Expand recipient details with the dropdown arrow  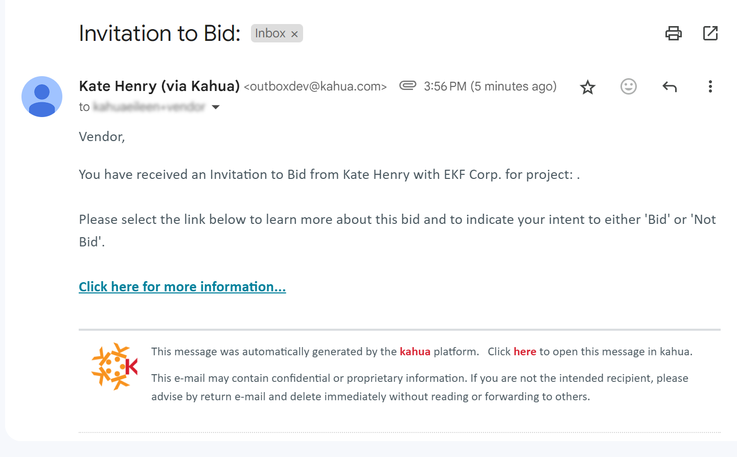tap(216, 107)
